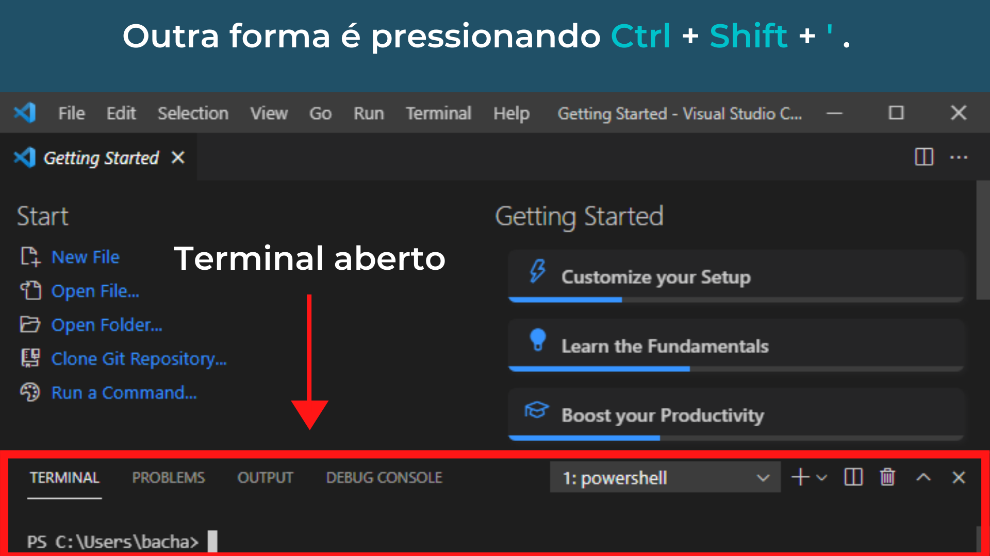Open the powershell terminal selector dropdown
Image resolution: width=990 pixels, height=556 pixels.
point(665,477)
